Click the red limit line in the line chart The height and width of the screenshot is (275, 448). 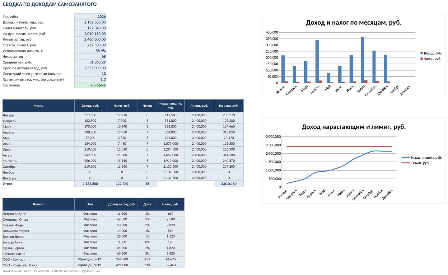click(339, 147)
